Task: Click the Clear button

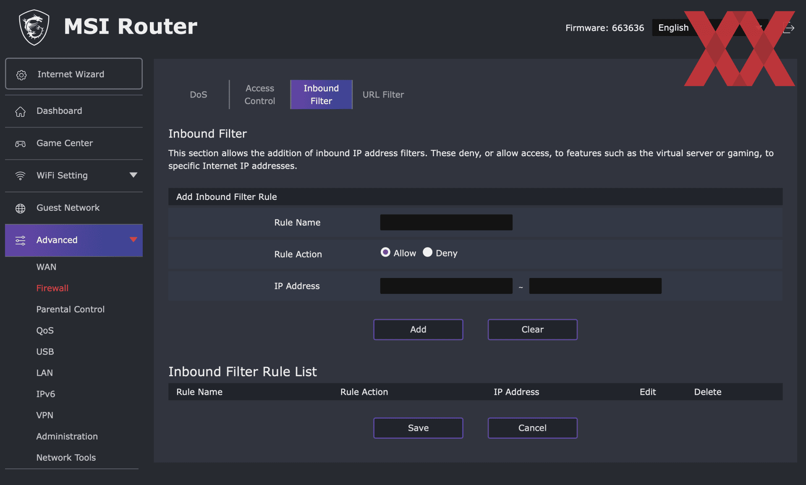Action: tap(532, 330)
